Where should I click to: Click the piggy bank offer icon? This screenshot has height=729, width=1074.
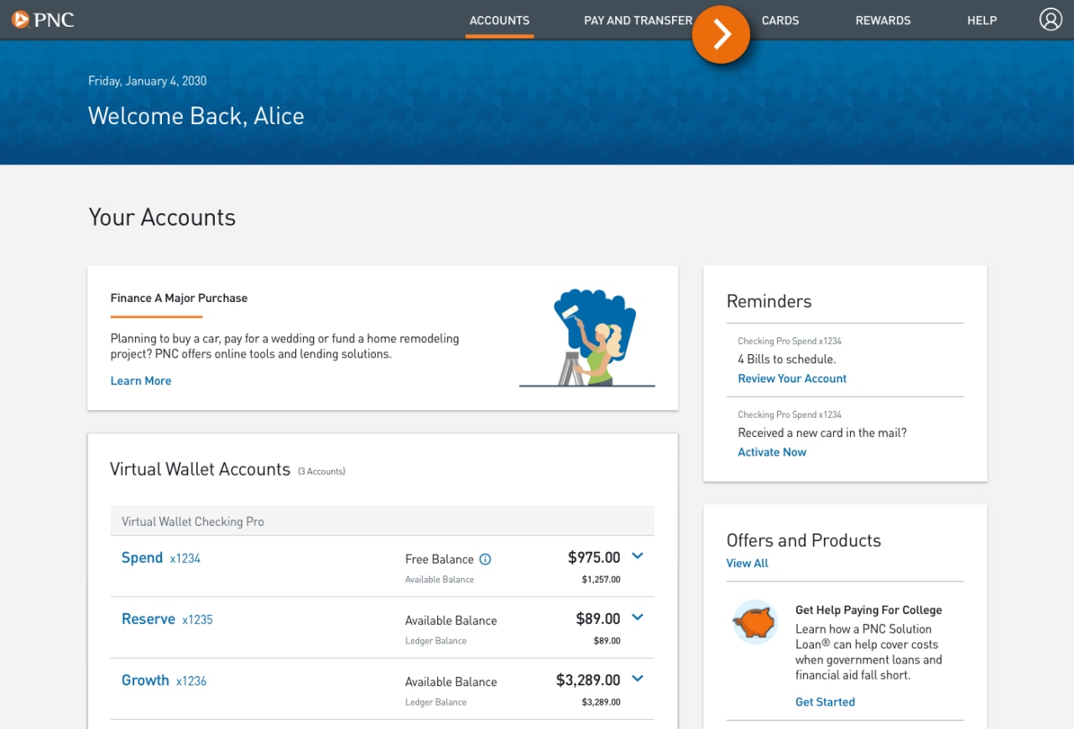pos(753,623)
